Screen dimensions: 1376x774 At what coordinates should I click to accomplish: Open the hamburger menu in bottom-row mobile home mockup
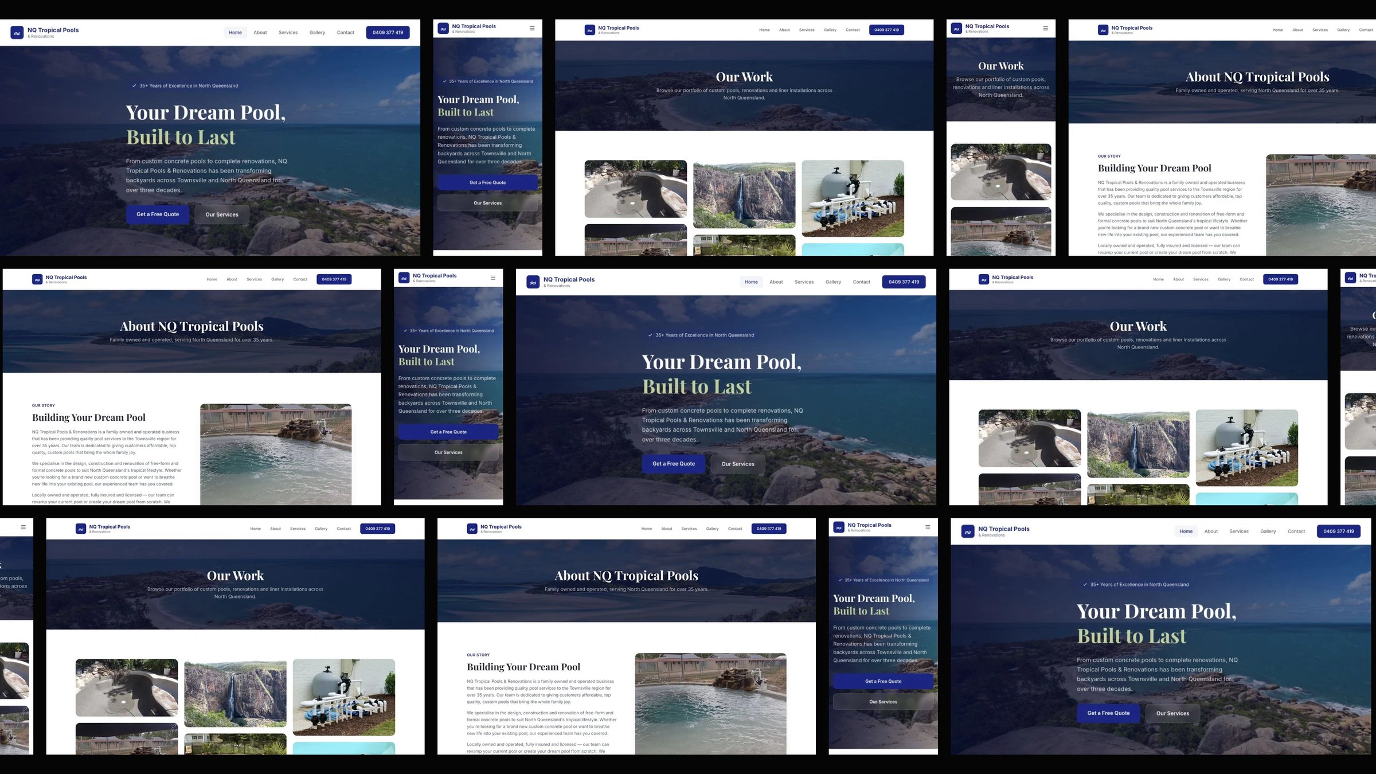pos(928,527)
